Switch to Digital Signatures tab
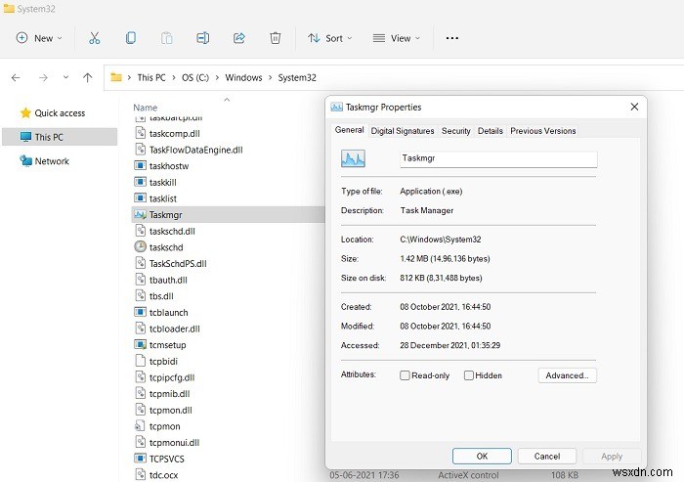 403,131
